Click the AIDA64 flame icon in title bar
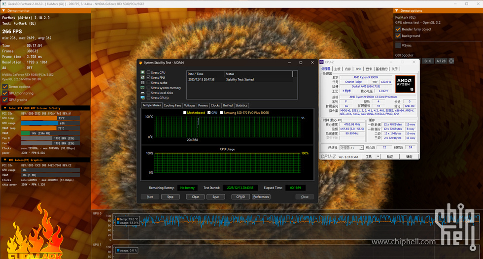483x259 pixels. tap(139, 63)
